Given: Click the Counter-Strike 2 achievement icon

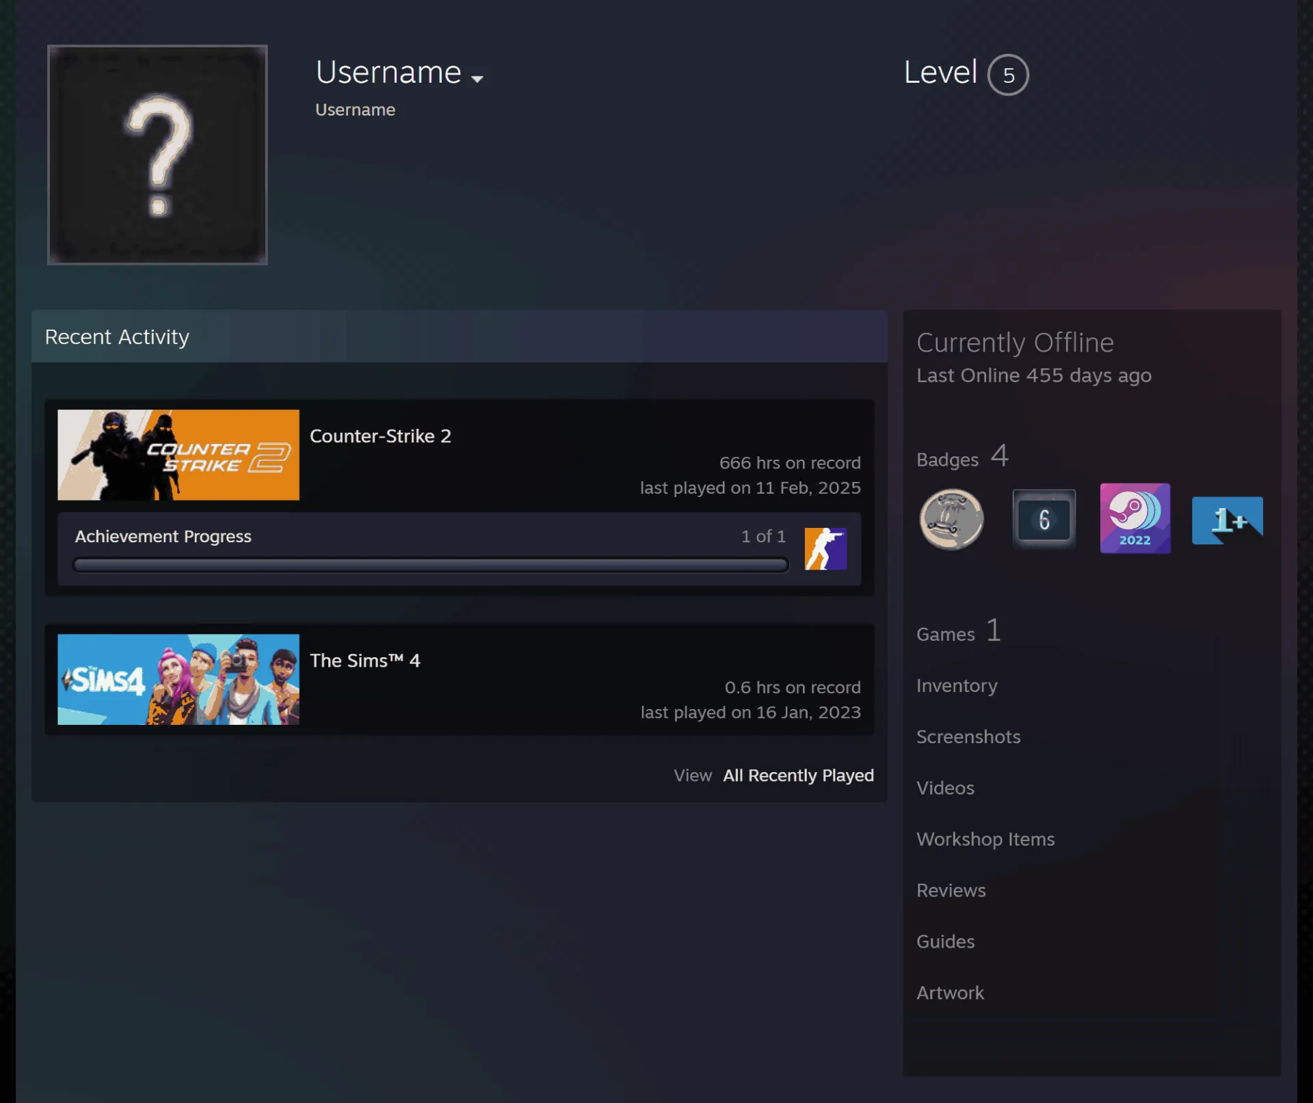Looking at the screenshot, I should click(x=825, y=548).
